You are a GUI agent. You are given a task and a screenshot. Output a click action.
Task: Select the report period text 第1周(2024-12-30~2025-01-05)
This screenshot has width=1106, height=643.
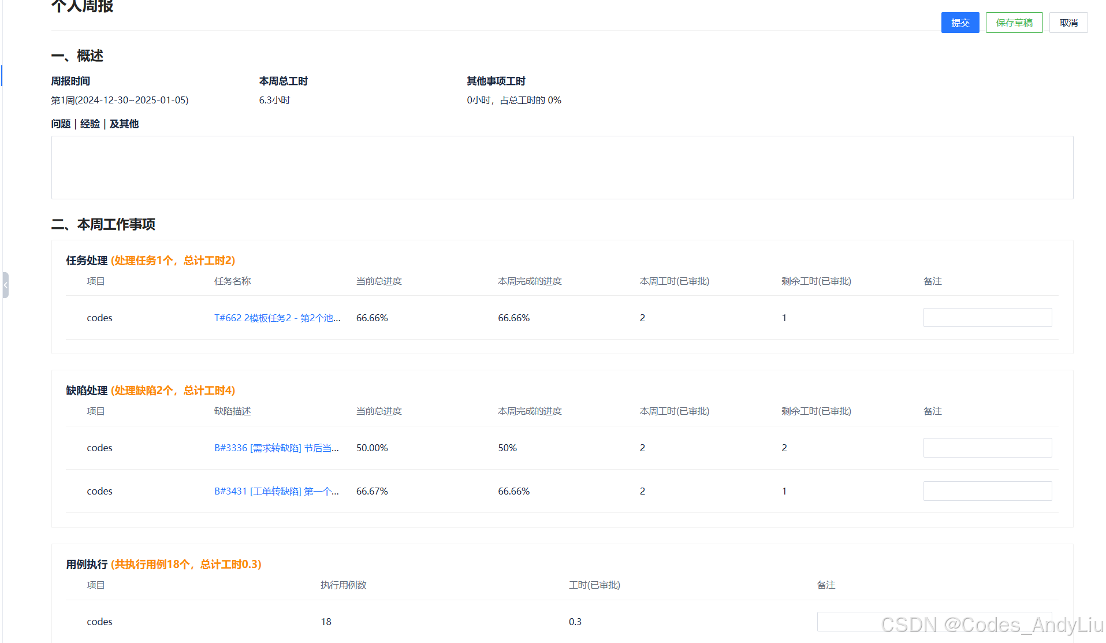(x=120, y=100)
